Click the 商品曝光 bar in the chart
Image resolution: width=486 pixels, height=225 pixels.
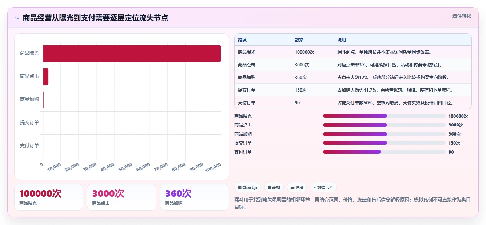pyautogui.click(x=132, y=53)
